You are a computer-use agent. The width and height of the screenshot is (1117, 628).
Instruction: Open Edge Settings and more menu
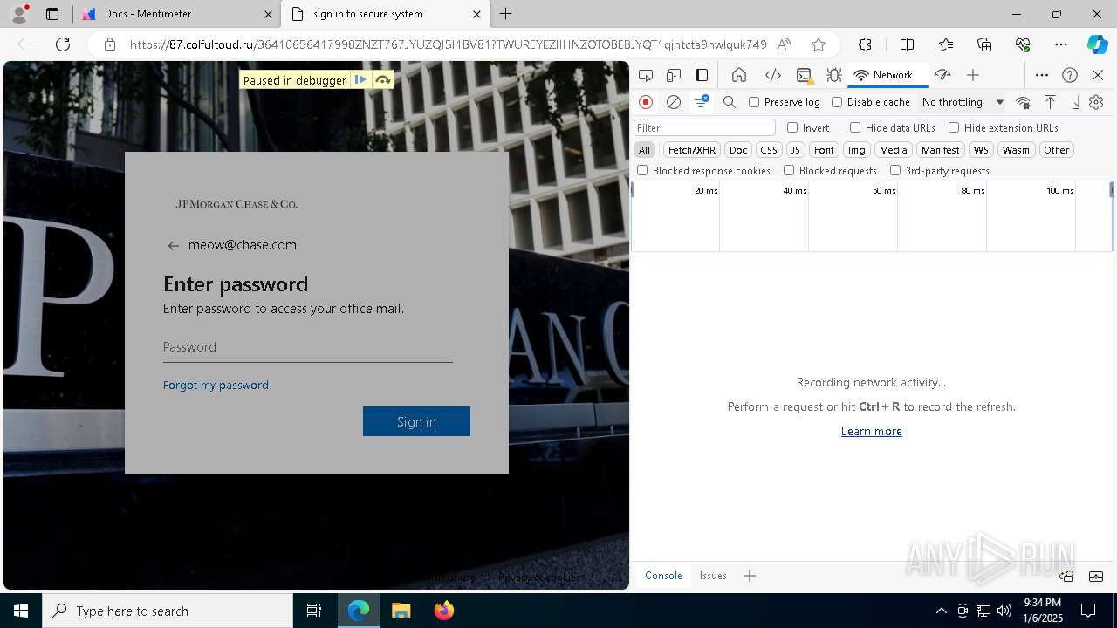click(x=1061, y=44)
